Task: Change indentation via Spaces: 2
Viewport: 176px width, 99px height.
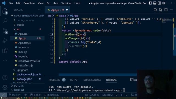Action: click(107, 95)
